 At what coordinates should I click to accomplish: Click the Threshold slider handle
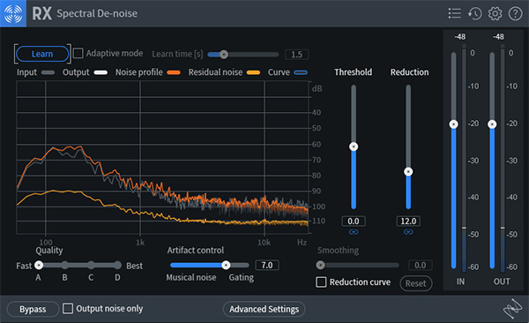coord(354,146)
